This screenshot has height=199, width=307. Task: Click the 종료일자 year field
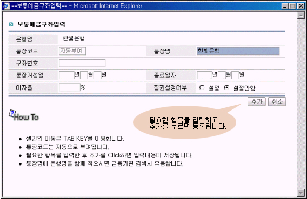[205, 75]
